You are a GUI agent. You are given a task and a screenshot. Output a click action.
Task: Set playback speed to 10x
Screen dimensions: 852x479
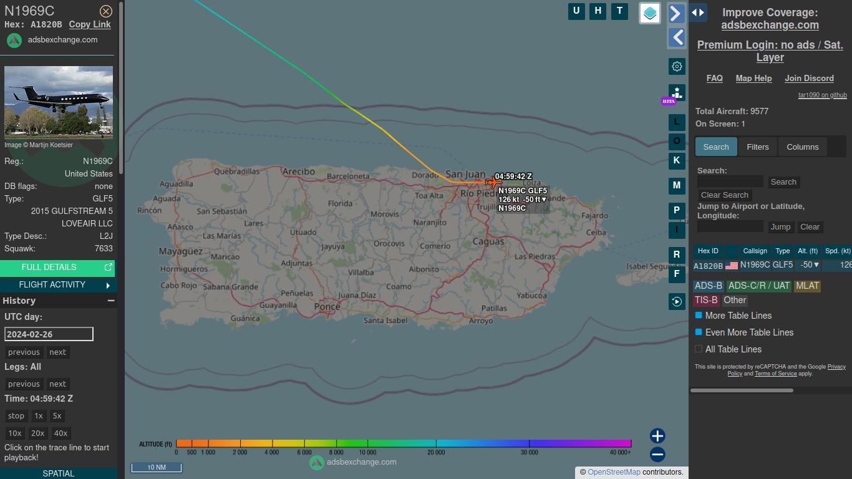click(x=15, y=433)
